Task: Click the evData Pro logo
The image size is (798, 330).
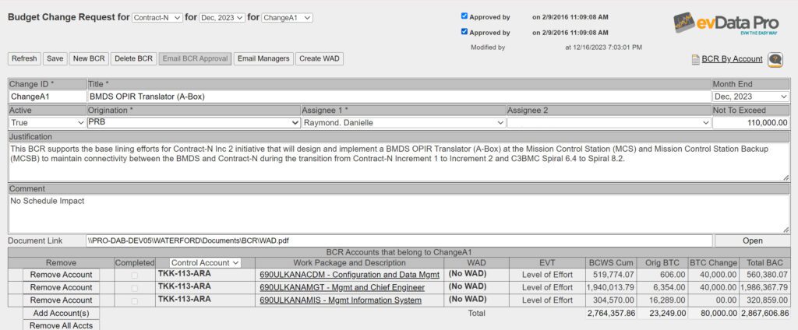Action: pos(726,23)
